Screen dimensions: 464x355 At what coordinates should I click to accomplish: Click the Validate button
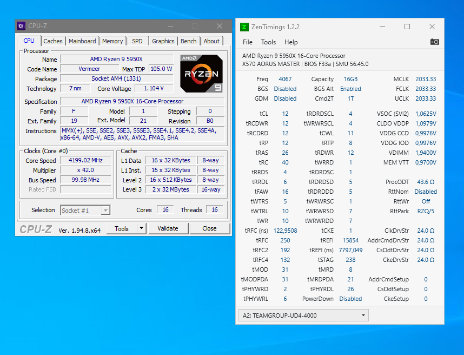tap(168, 228)
